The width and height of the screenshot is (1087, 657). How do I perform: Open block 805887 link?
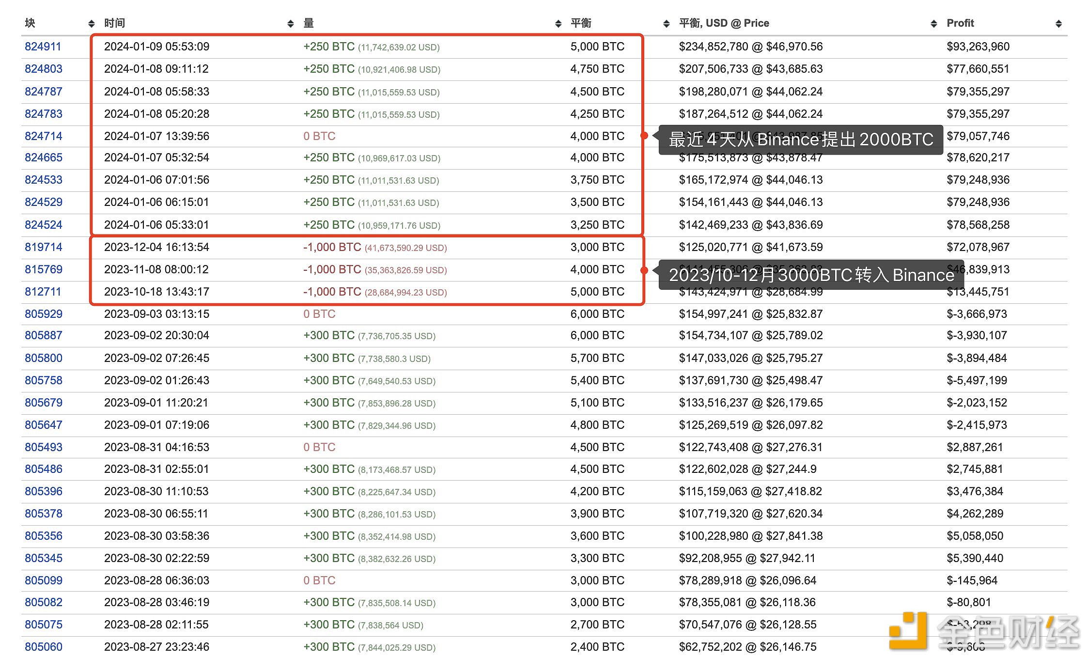[44, 335]
